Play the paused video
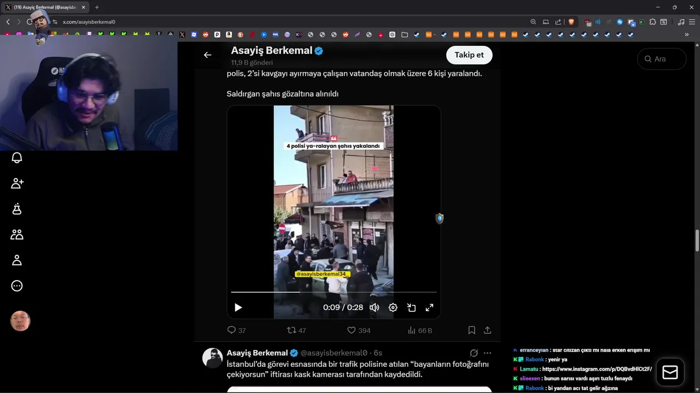The height and width of the screenshot is (393, 700). (x=238, y=307)
